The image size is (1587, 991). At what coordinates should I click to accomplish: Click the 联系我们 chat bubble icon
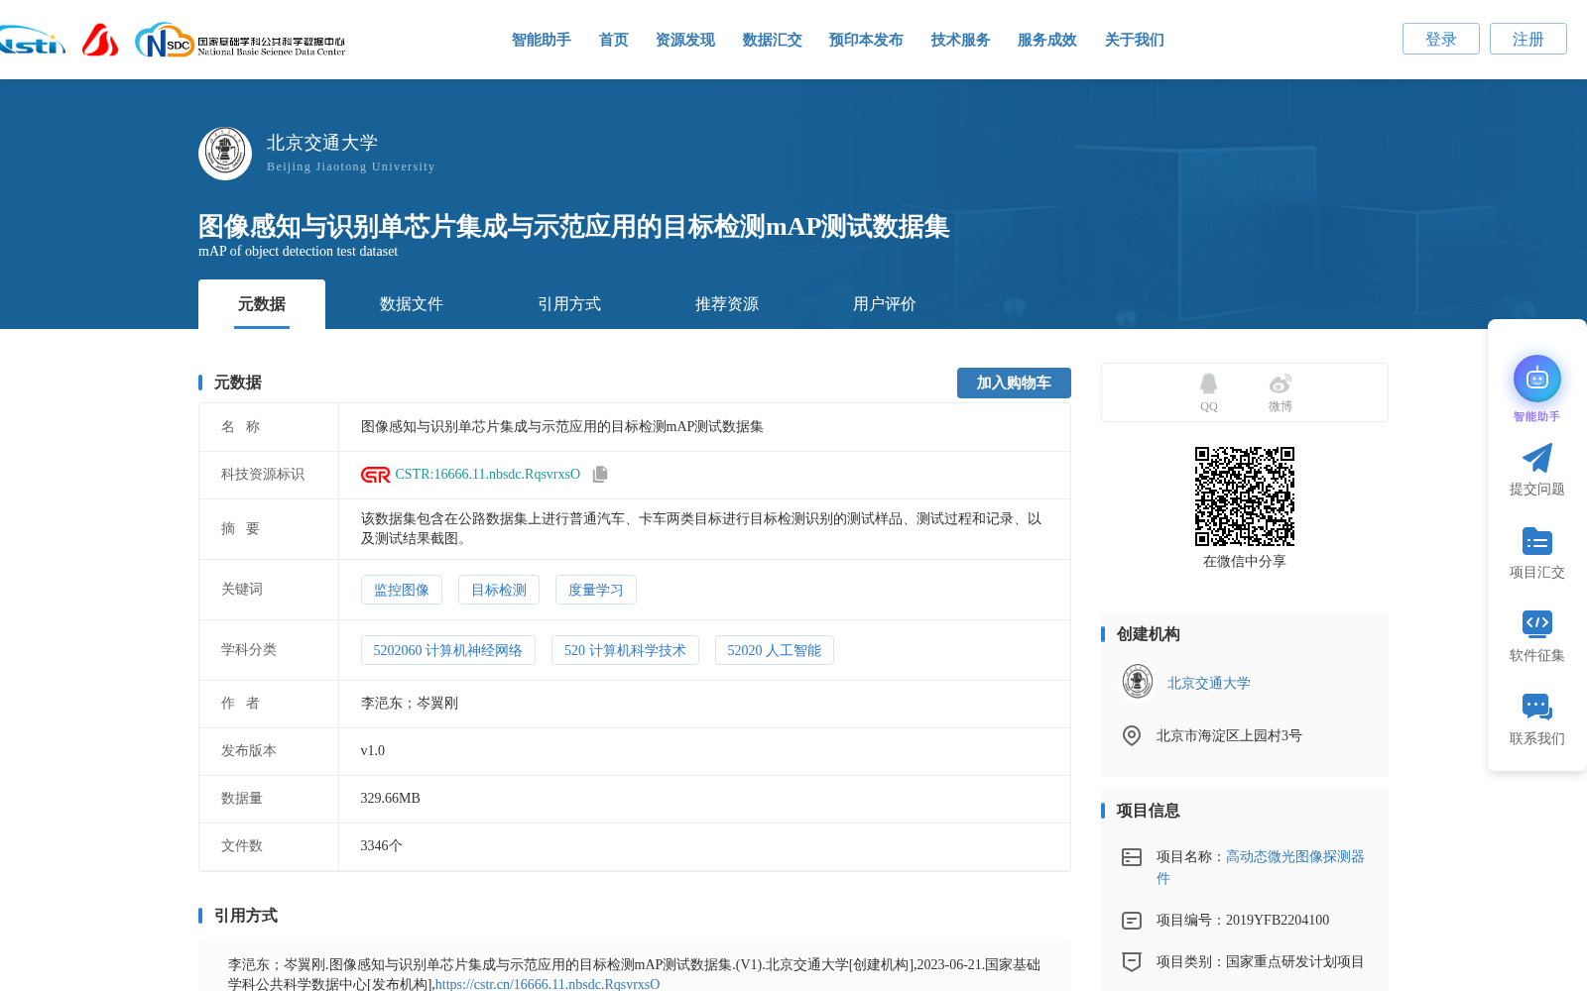pyautogui.click(x=1537, y=708)
